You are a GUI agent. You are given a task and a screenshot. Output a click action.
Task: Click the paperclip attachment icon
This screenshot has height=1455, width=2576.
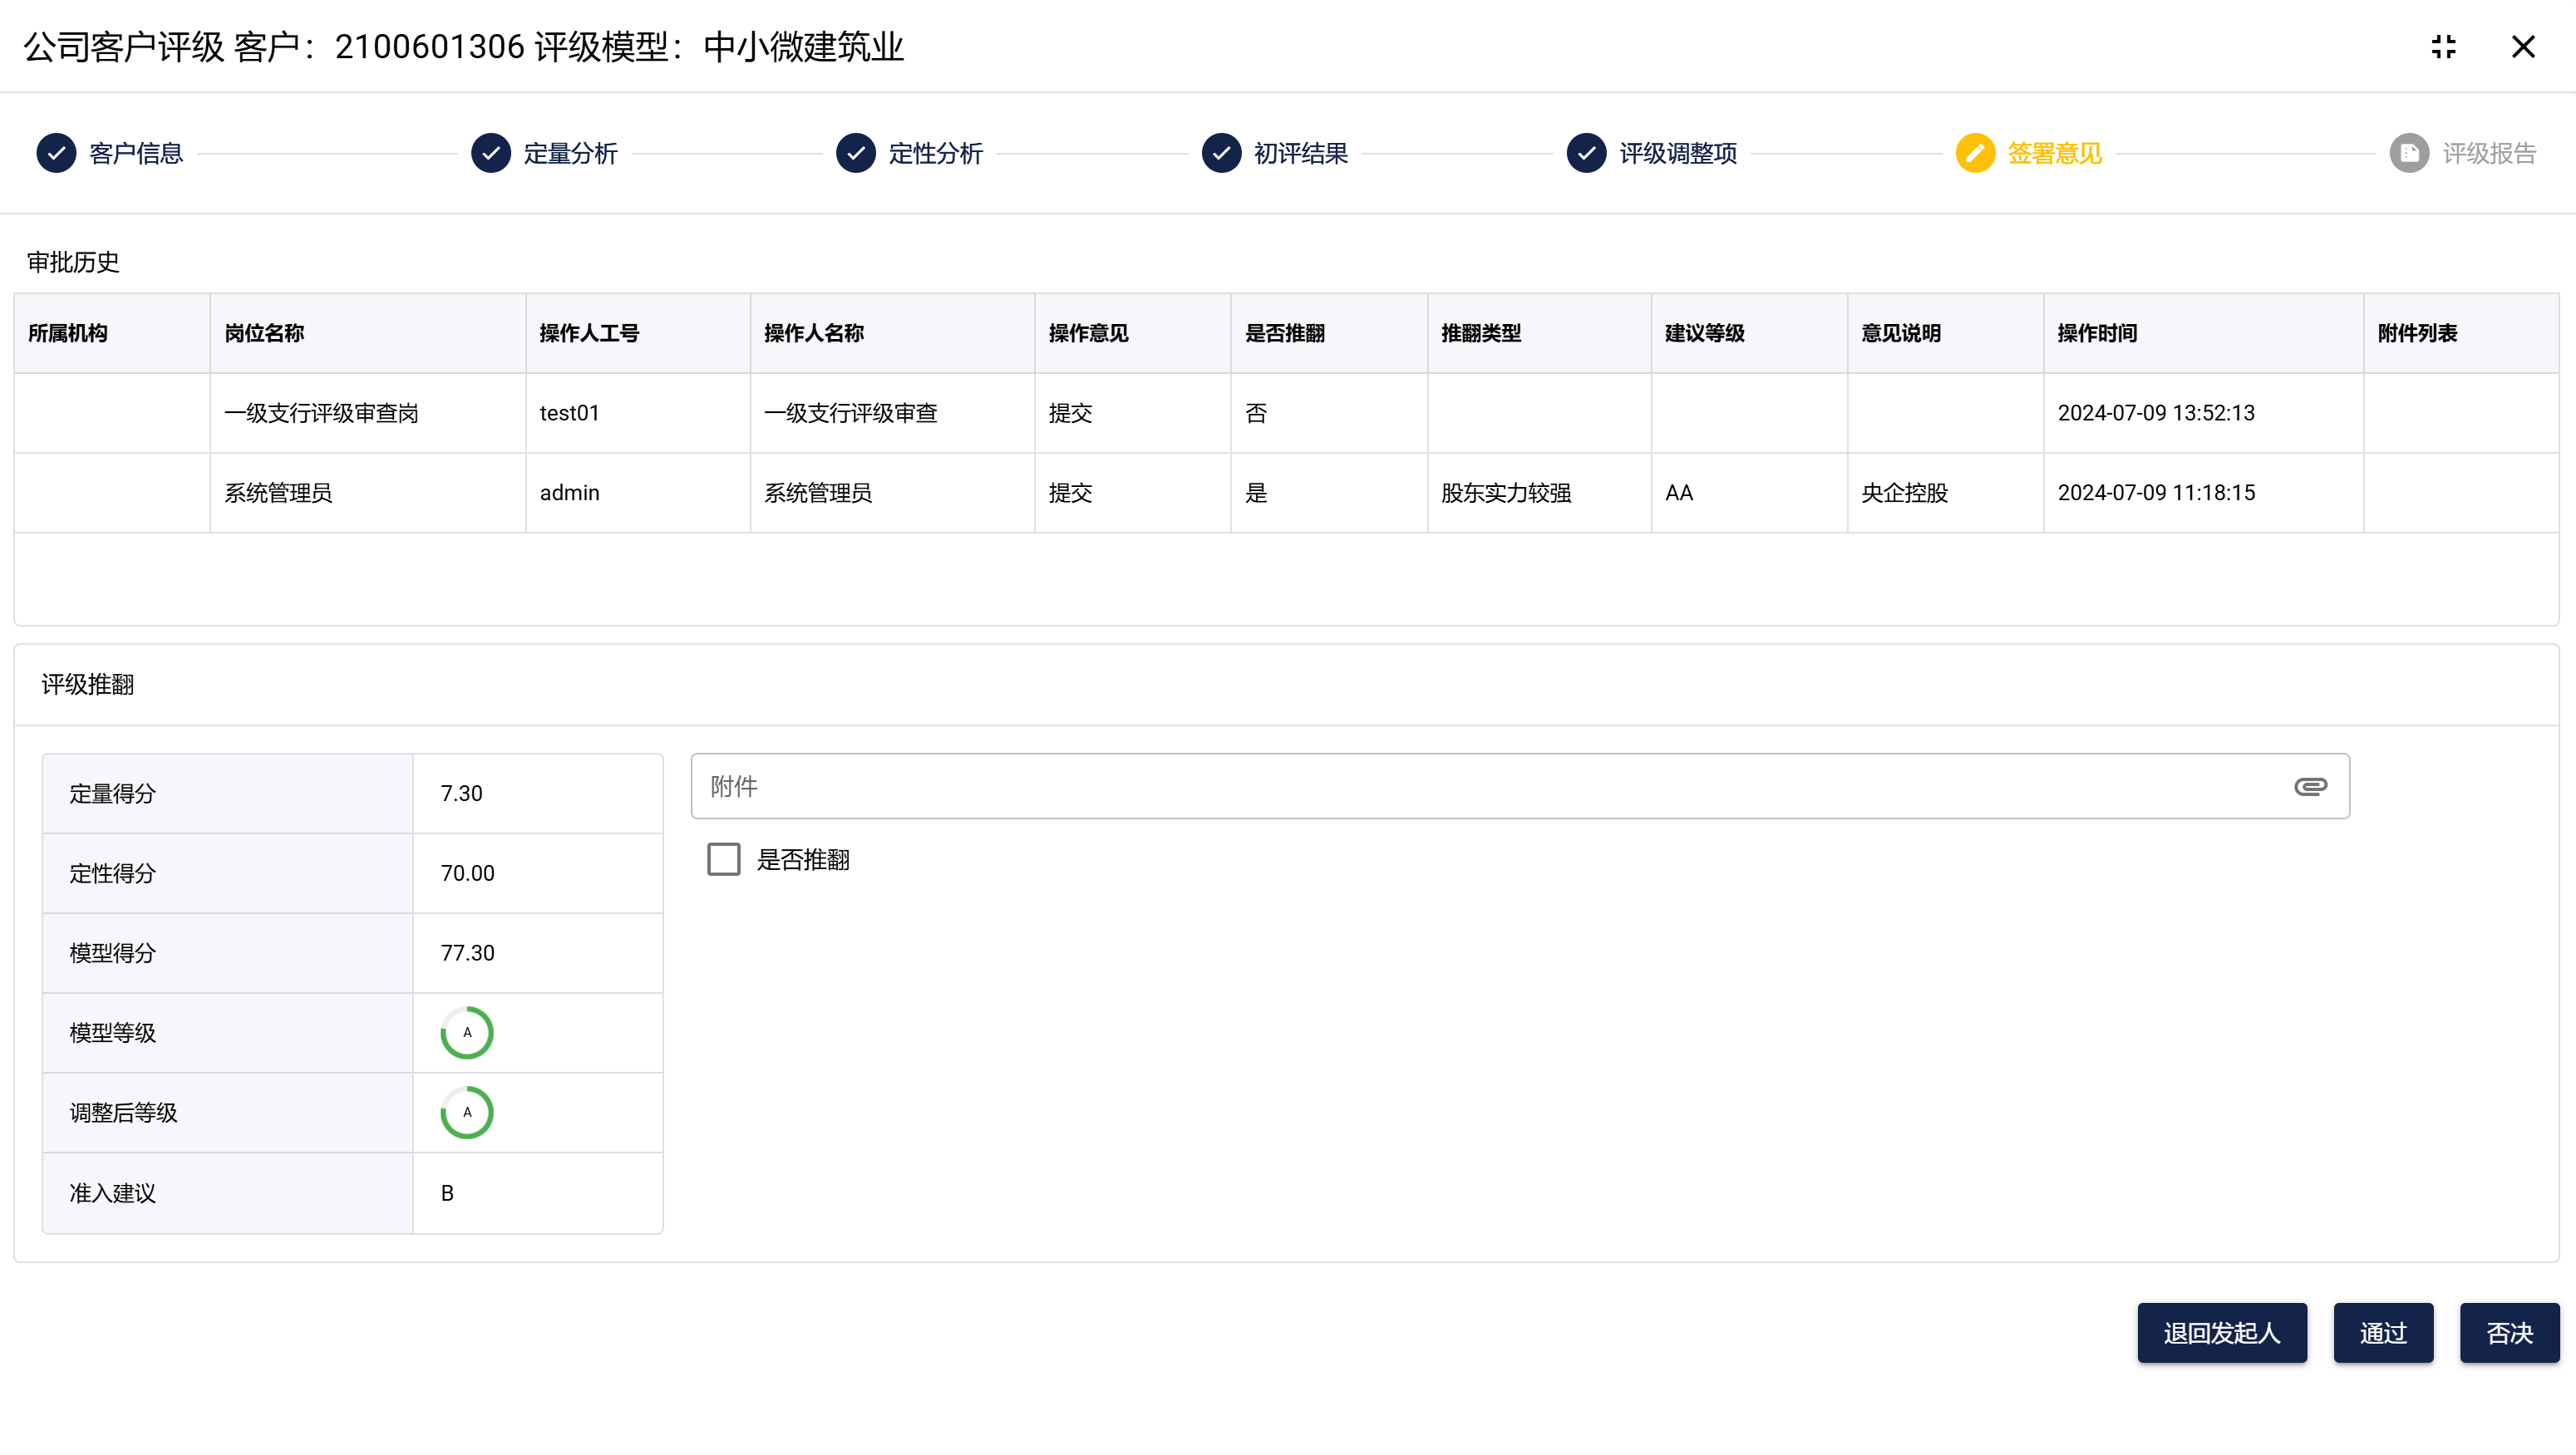(2310, 787)
